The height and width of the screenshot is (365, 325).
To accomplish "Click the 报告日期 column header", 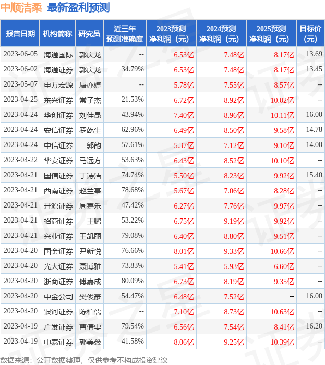I will tap(20, 34).
